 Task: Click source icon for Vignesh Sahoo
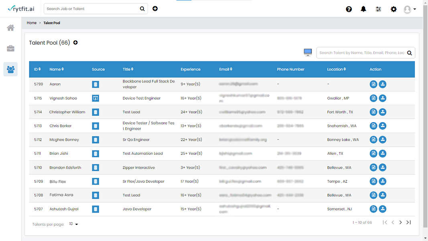95,98
